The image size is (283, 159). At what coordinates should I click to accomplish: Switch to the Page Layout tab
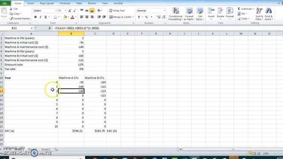pyautogui.click(x=47, y=3)
